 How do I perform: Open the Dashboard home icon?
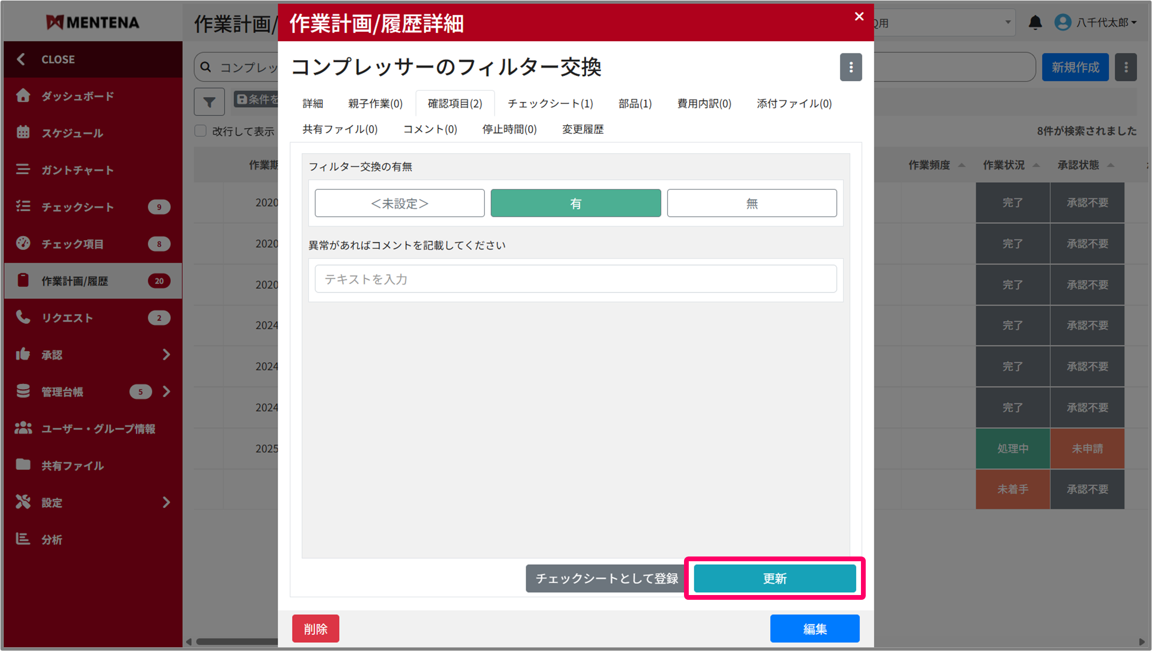click(x=23, y=96)
